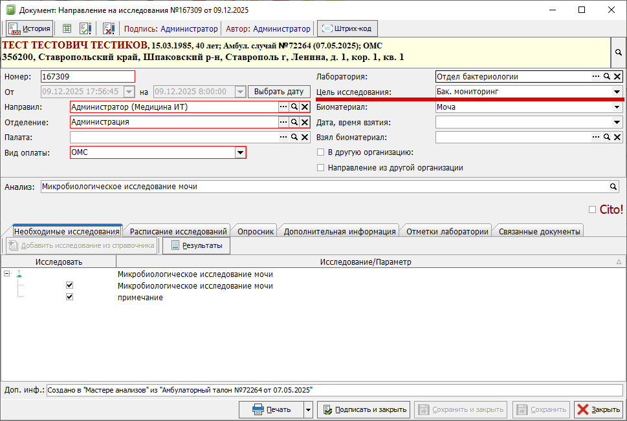Viewport: 627px width, 421px height.
Task: Click the Подписать и закрыть button
Action: (x=364, y=409)
